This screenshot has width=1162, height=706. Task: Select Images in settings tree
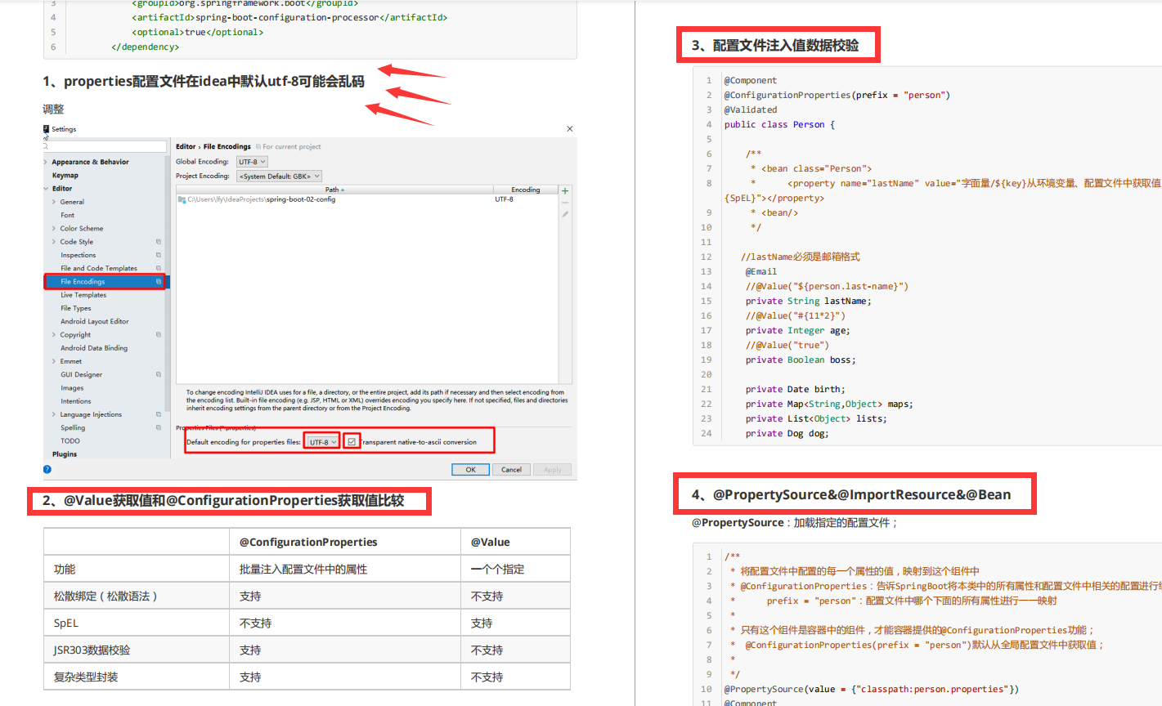pyautogui.click(x=72, y=388)
